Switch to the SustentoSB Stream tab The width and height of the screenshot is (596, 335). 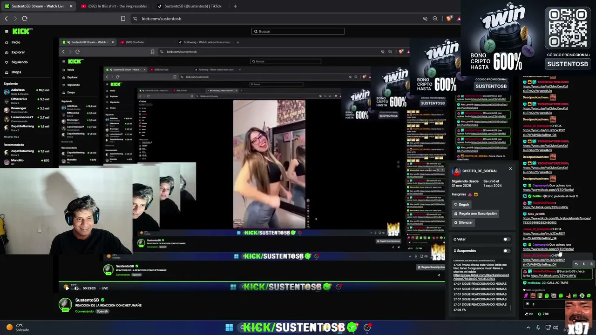click(x=38, y=6)
